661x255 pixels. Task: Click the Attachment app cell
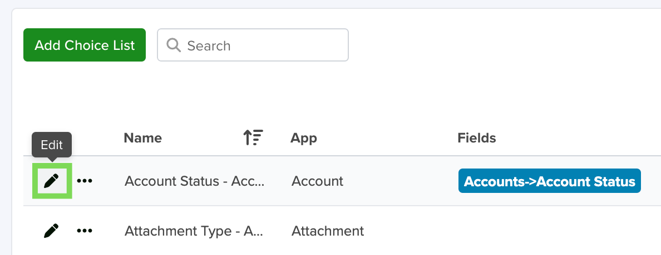coord(328,231)
